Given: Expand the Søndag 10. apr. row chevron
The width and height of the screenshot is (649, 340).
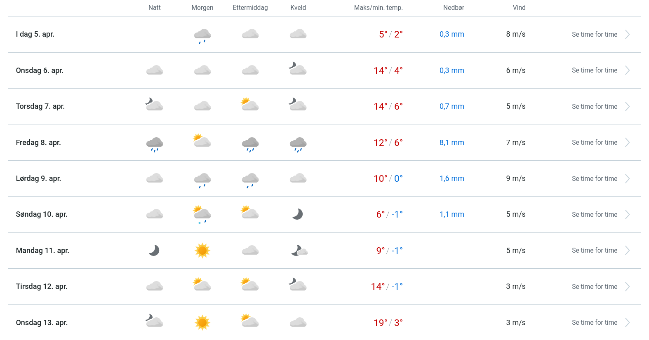Looking at the screenshot, I should (x=627, y=215).
